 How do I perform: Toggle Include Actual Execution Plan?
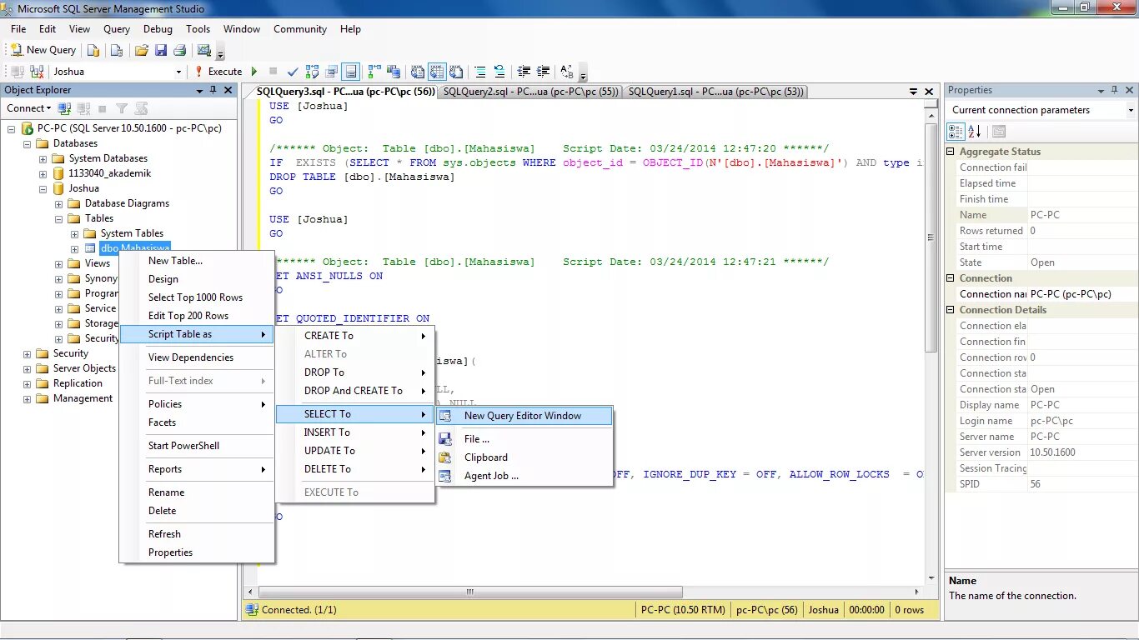(x=374, y=72)
